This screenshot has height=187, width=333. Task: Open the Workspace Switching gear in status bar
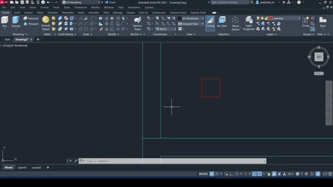click(x=298, y=174)
